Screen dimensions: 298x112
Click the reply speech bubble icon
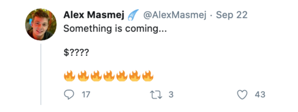(x=69, y=95)
